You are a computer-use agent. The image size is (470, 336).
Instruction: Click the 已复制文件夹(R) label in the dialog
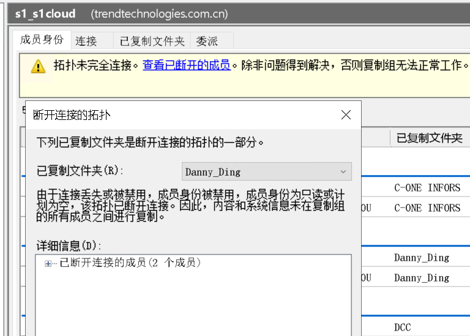coord(80,171)
